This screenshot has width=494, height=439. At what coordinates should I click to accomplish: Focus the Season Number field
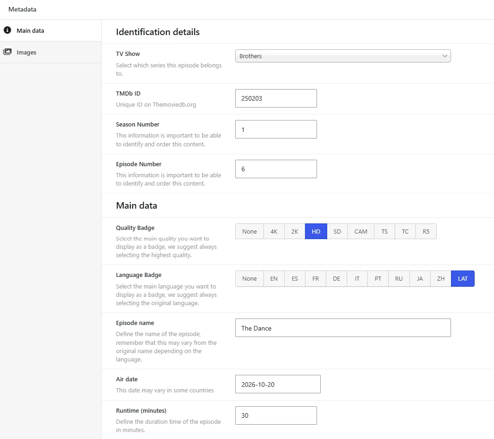click(276, 129)
